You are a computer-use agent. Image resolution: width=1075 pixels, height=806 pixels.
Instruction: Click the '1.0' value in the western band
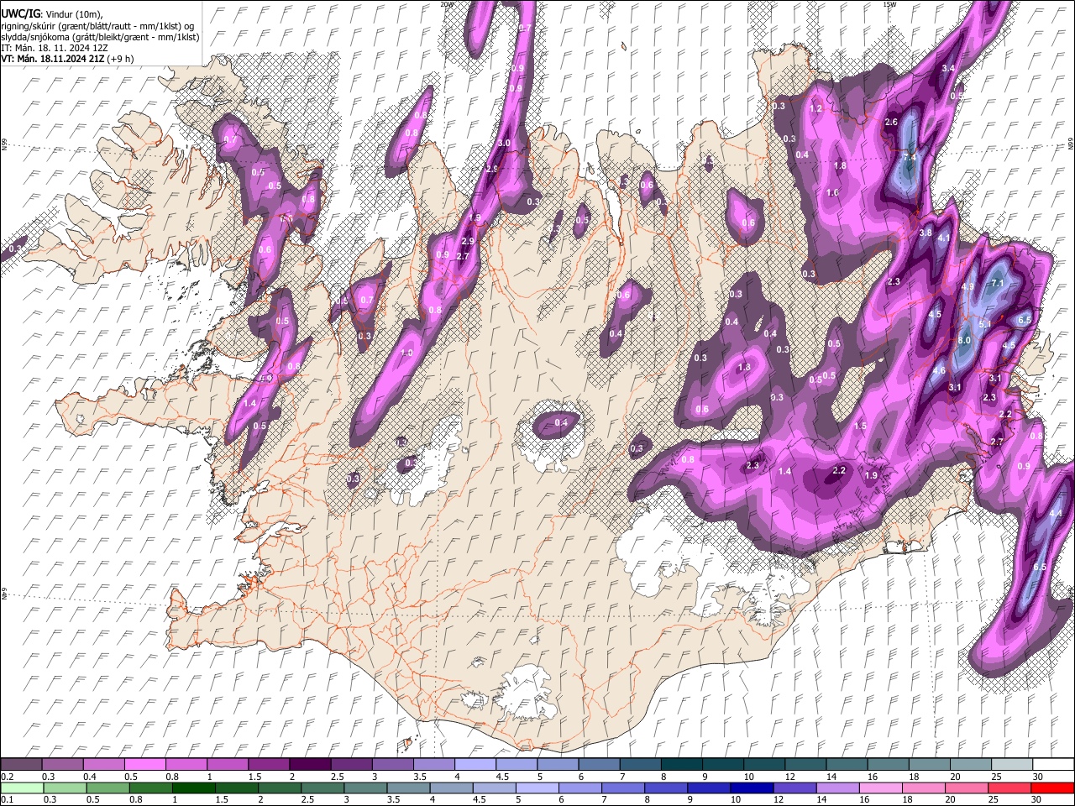tap(407, 353)
